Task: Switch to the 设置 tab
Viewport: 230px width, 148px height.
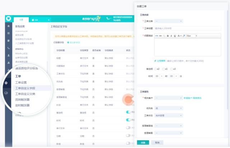Action: coord(21,20)
